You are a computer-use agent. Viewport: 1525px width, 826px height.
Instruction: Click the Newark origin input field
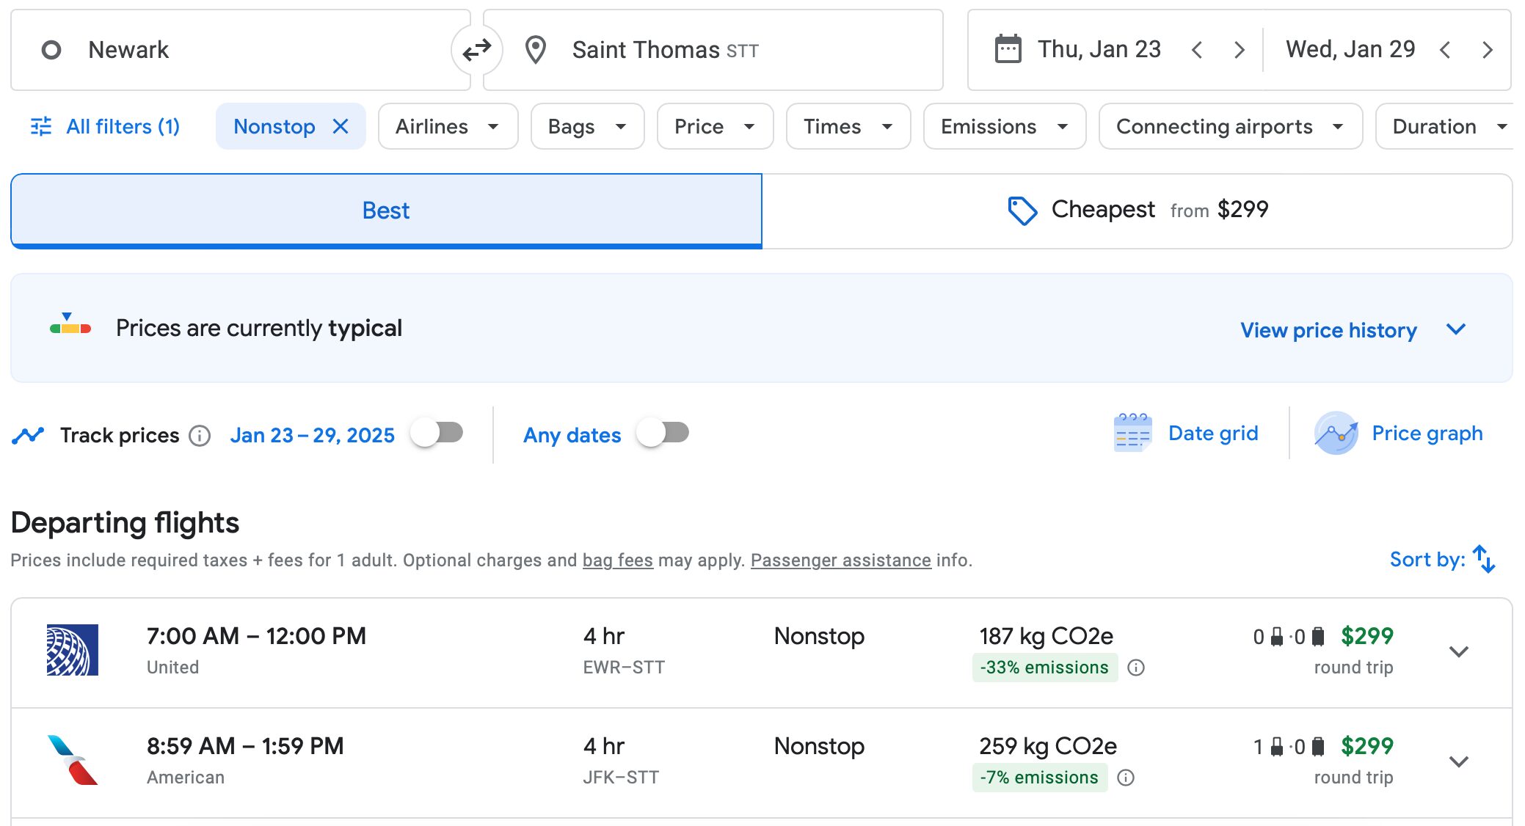coord(241,50)
